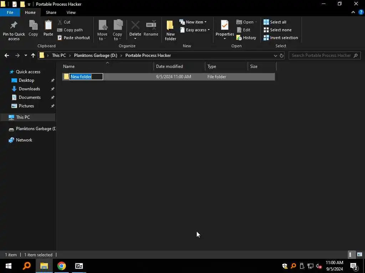This screenshot has width=365, height=273.
Task: Click the Delete ribbon icon
Action: coord(135,26)
